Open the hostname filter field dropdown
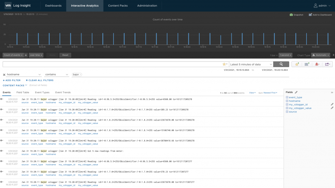This screenshot has height=188, width=335. (24, 74)
